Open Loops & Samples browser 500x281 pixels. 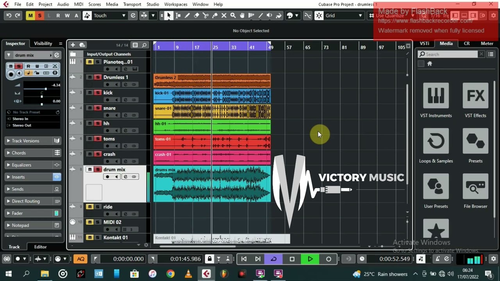[x=436, y=146]
